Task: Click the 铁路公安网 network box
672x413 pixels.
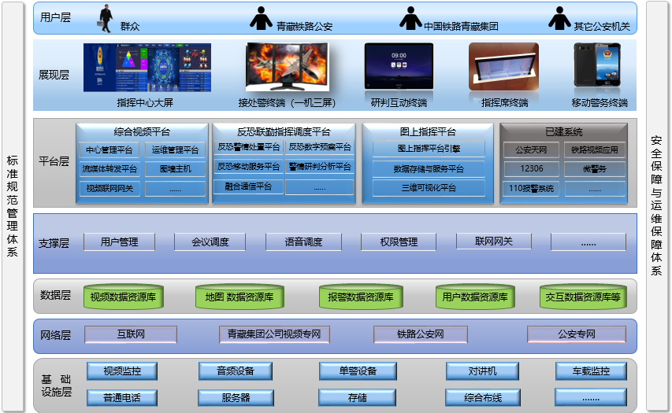Action: [x=420, y=334]
